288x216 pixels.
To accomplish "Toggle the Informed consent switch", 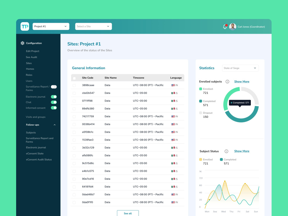I will 54,108.
